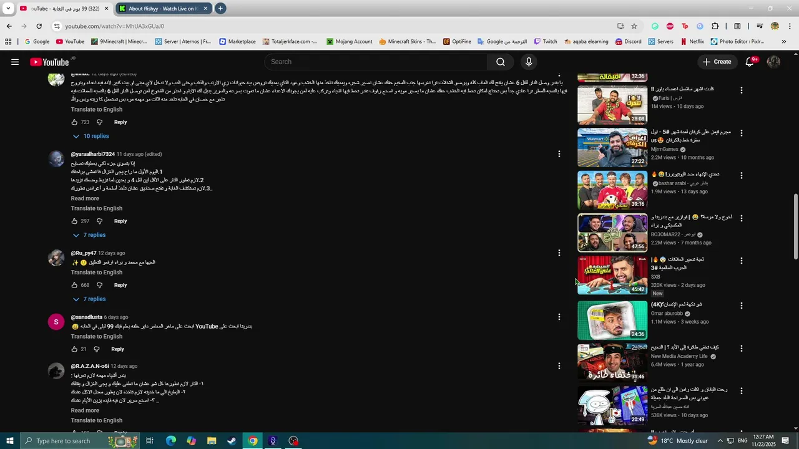Open options menu for the MjrmGames video
Viewport: 799px width, 449px height.
(x=742, y=133)
